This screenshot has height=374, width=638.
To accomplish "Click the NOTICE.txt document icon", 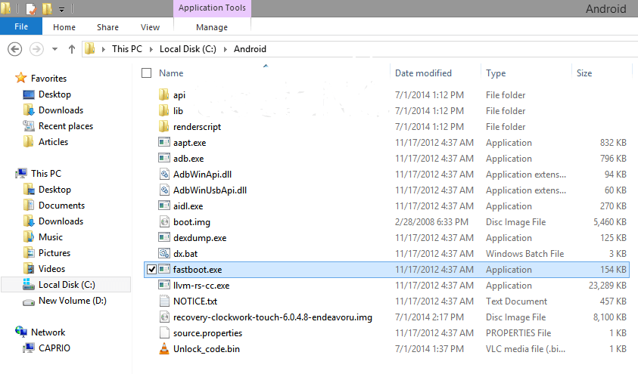I will [x=164, y=301].
